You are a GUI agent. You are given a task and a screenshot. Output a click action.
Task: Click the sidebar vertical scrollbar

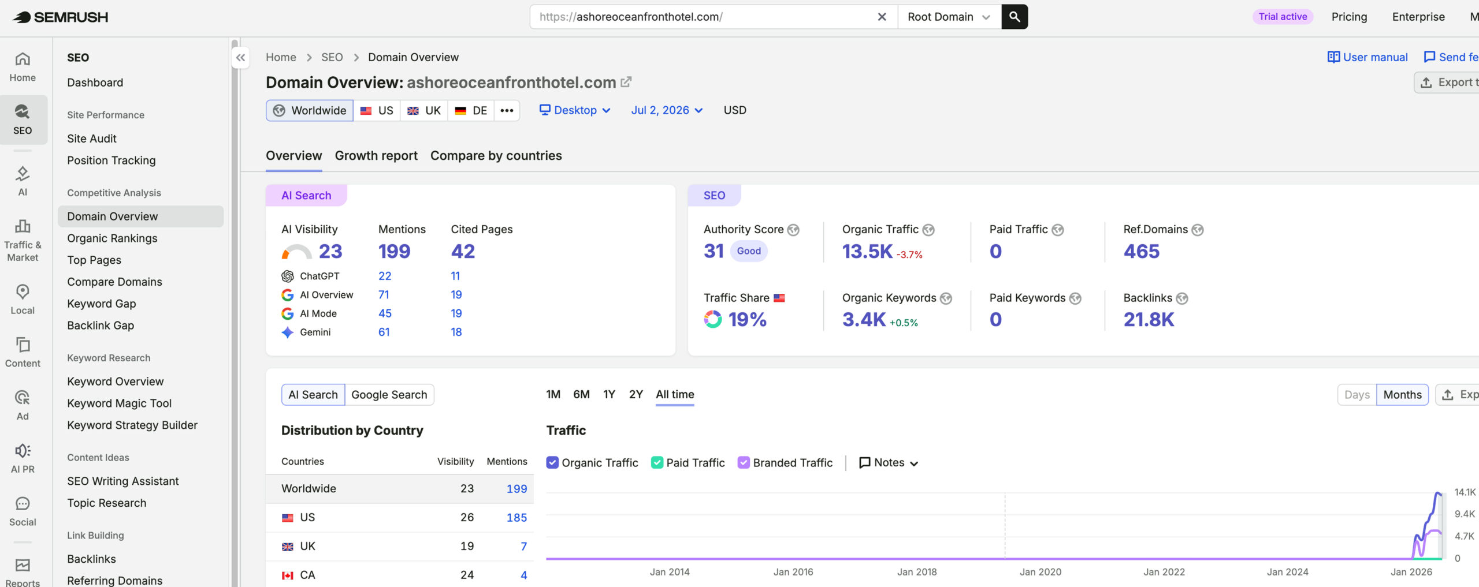[235, 312]
